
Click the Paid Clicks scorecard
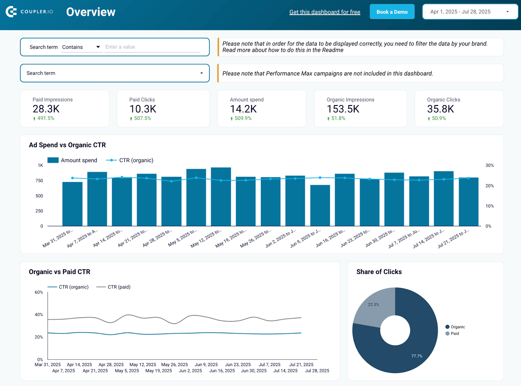pos(163,109)
